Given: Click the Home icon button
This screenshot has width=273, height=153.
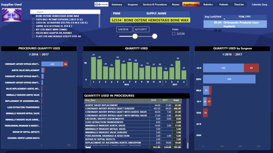Looking at the screenshot, I should coord(101,5).
